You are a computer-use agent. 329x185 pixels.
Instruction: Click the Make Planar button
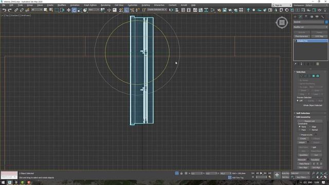click(x=304, y=163)
